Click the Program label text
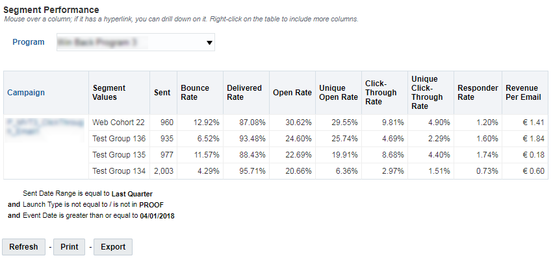This screenshot has width=553, height=258. pos(29,42)
